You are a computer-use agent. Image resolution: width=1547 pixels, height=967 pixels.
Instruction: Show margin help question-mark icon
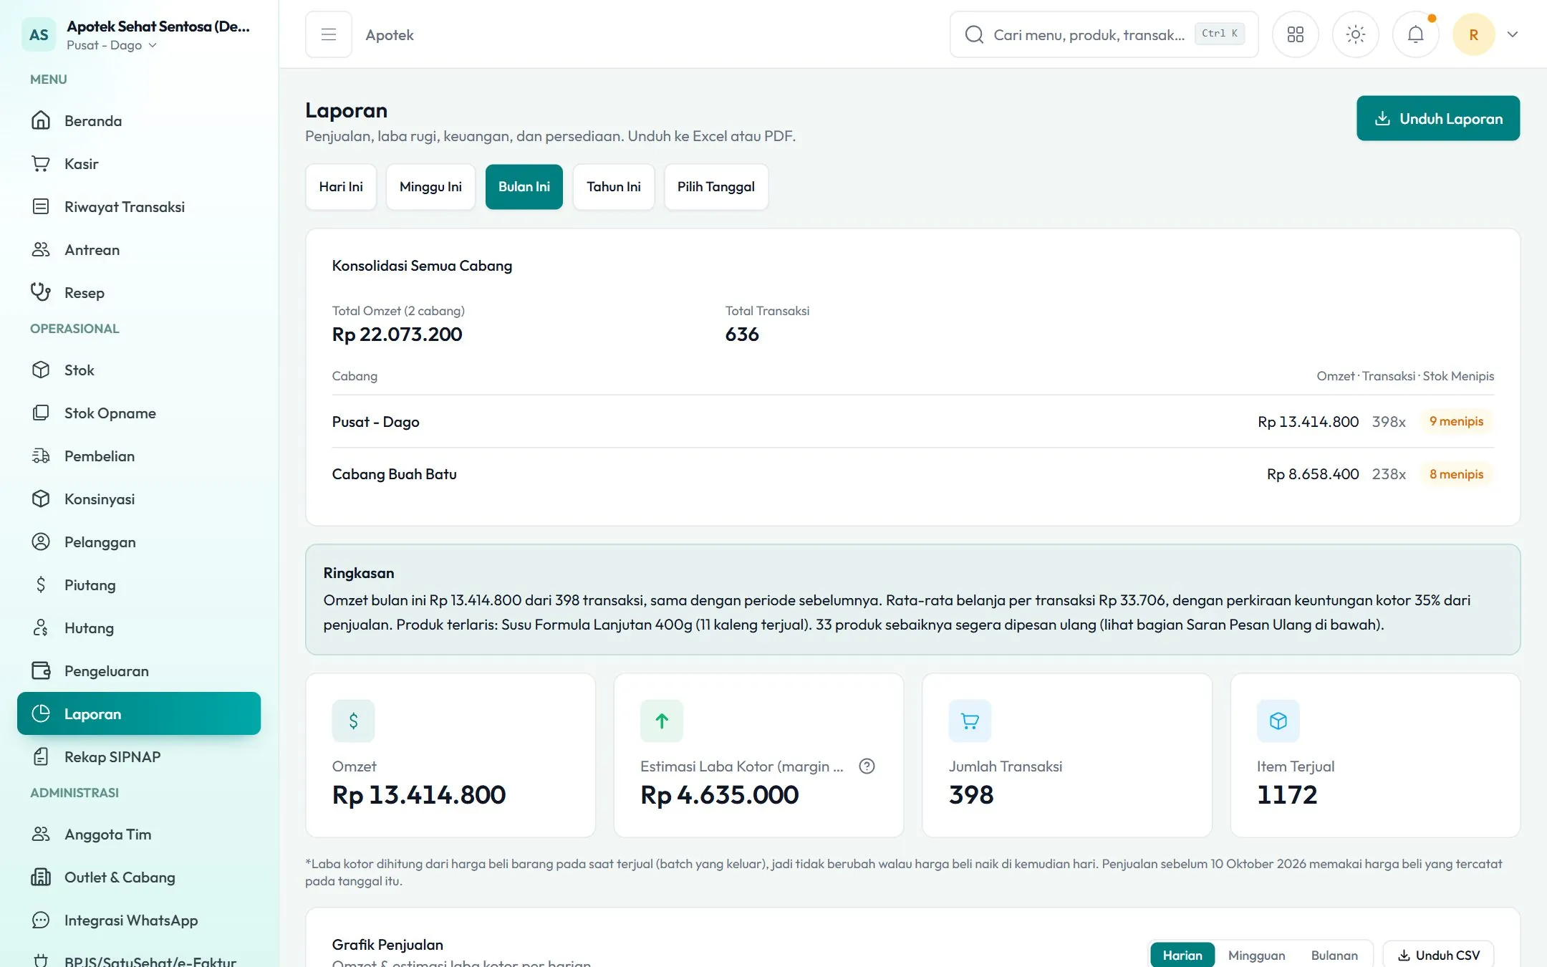coord(867,766)
